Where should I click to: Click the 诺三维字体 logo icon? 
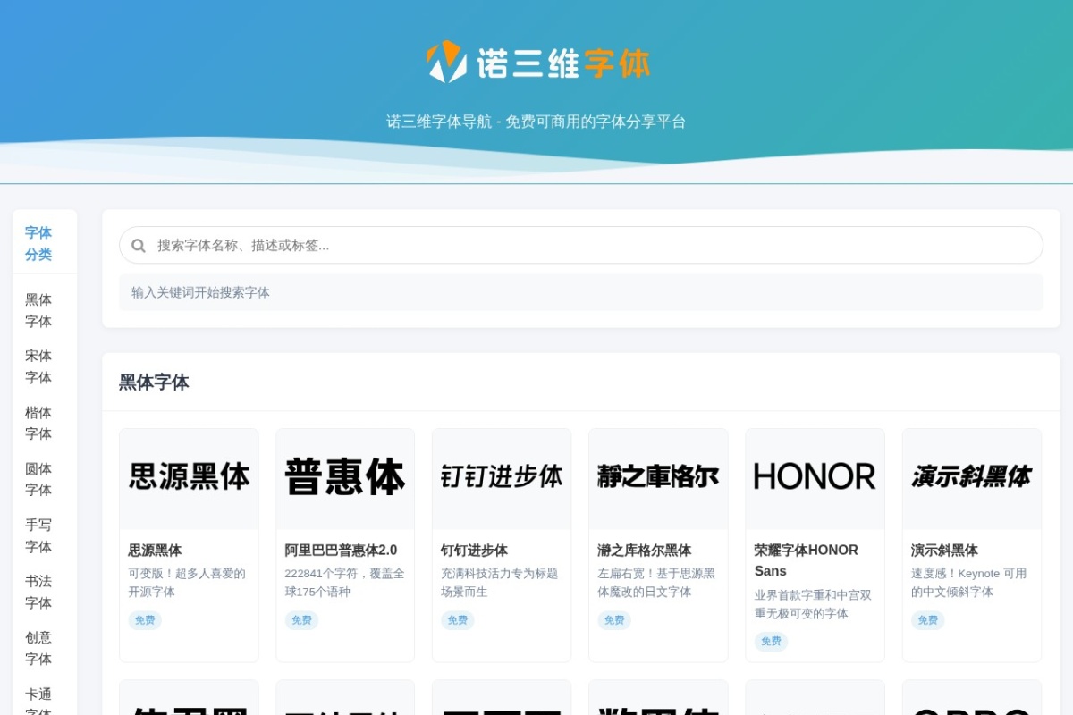[x=444, y=62]
